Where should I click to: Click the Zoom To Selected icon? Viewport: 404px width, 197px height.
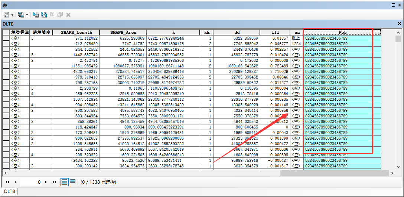tap(60, 15)
